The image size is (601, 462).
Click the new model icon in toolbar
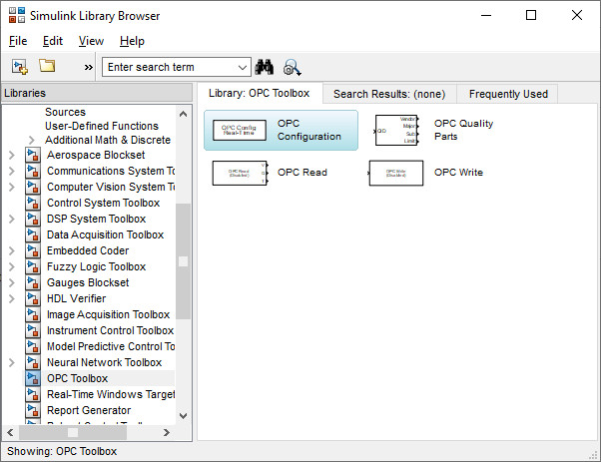(19, 67)
